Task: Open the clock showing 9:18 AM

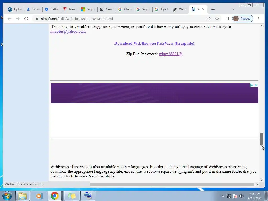Action: (x=255, y=196)
